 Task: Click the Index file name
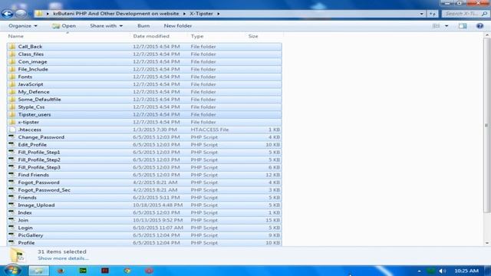click(25, 212)
